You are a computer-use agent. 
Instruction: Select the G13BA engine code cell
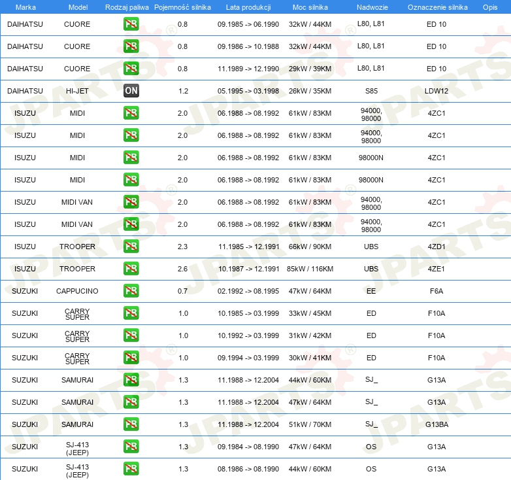(x=437, y=424)
